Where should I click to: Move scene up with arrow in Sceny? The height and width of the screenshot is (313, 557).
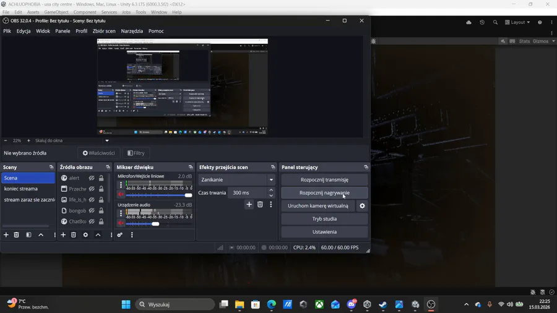point(41,235)
